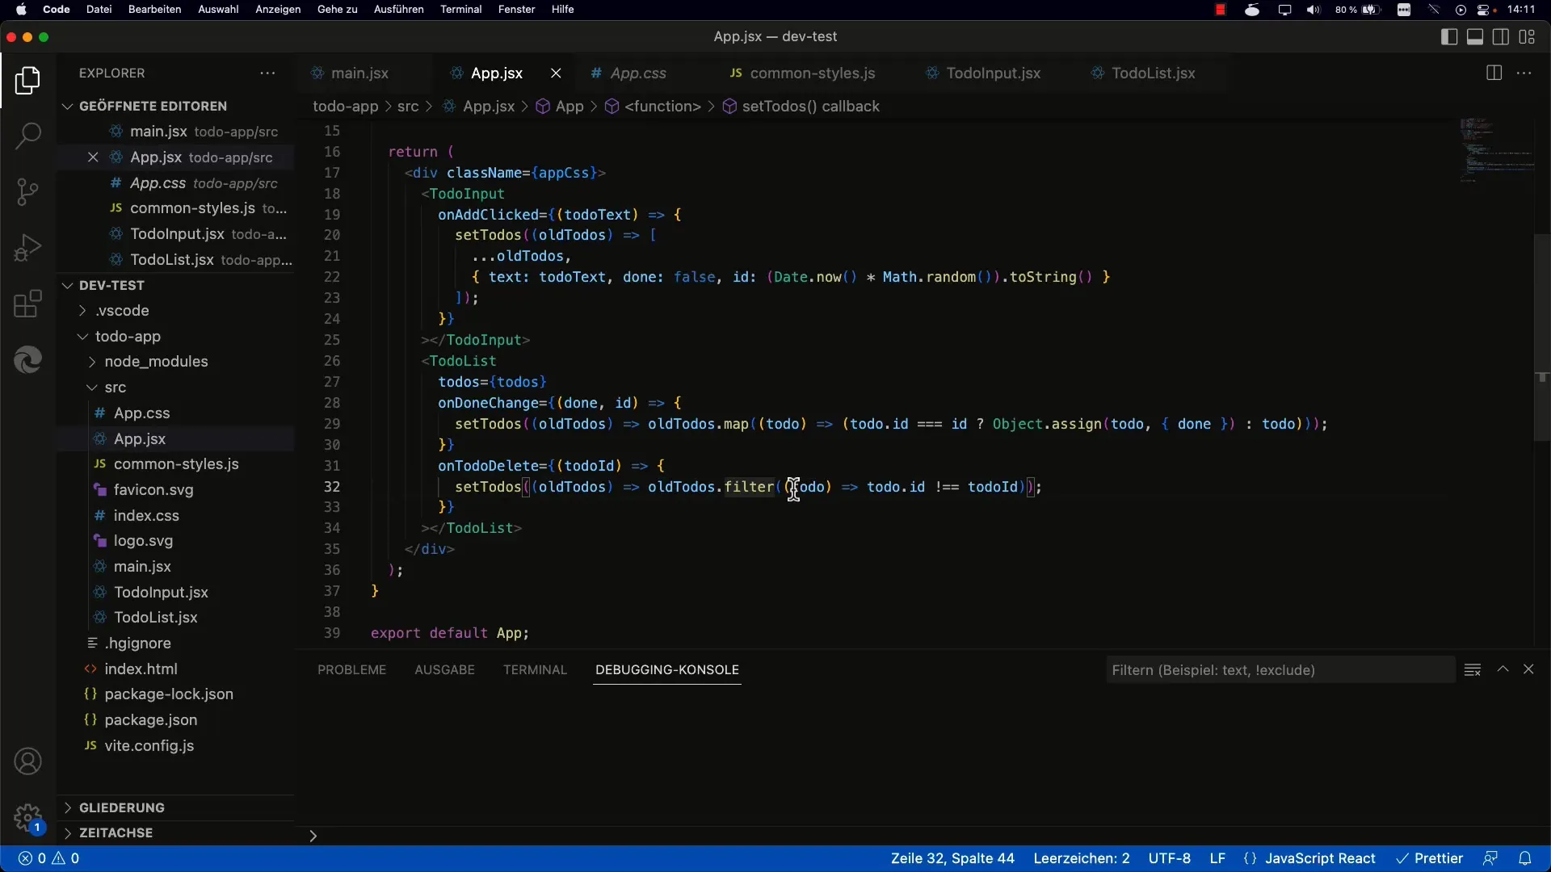Close App.jsx in open editors list
1551x872 pixels.
93,157
